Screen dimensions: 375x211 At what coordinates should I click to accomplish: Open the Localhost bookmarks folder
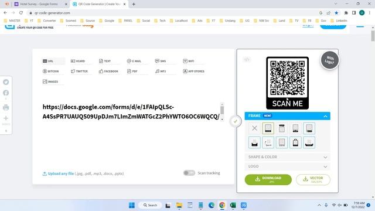(179, 21)
